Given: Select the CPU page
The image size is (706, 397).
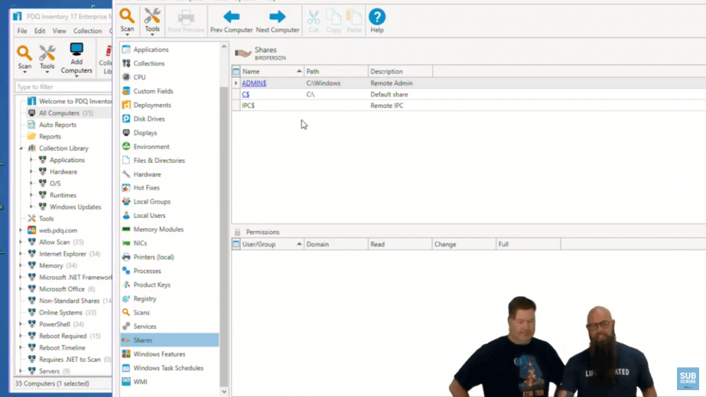Looking at the screenshot, I should pyautogui.click(x=139, y=77).
